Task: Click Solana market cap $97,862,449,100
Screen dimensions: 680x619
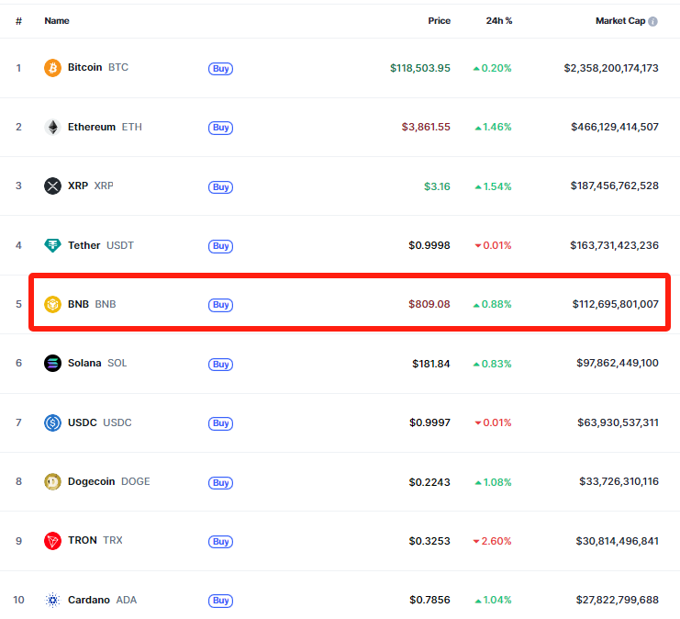Action: [x=618, y=363]
